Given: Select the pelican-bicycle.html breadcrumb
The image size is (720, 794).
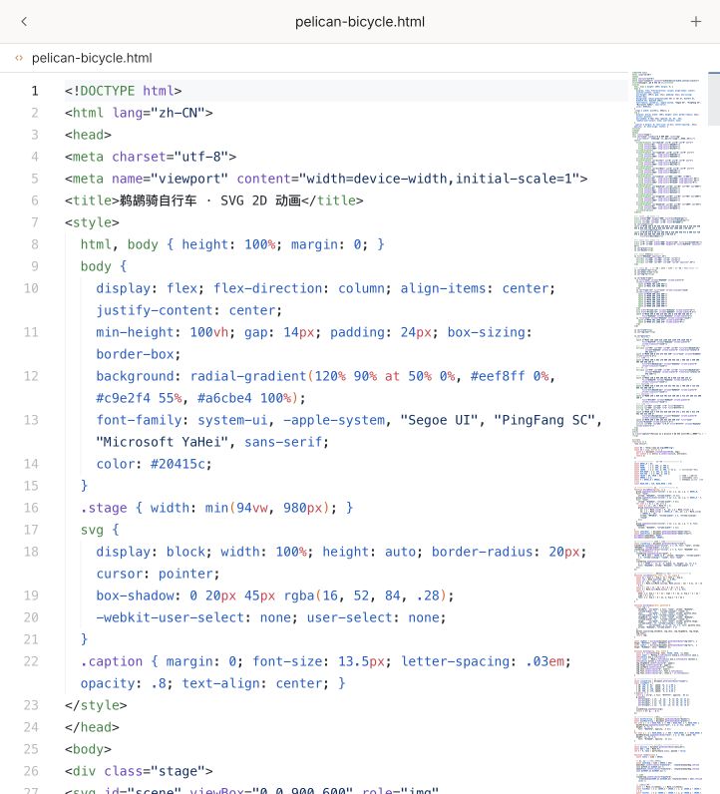Looking at the screenshot, I should click(92, 58).
